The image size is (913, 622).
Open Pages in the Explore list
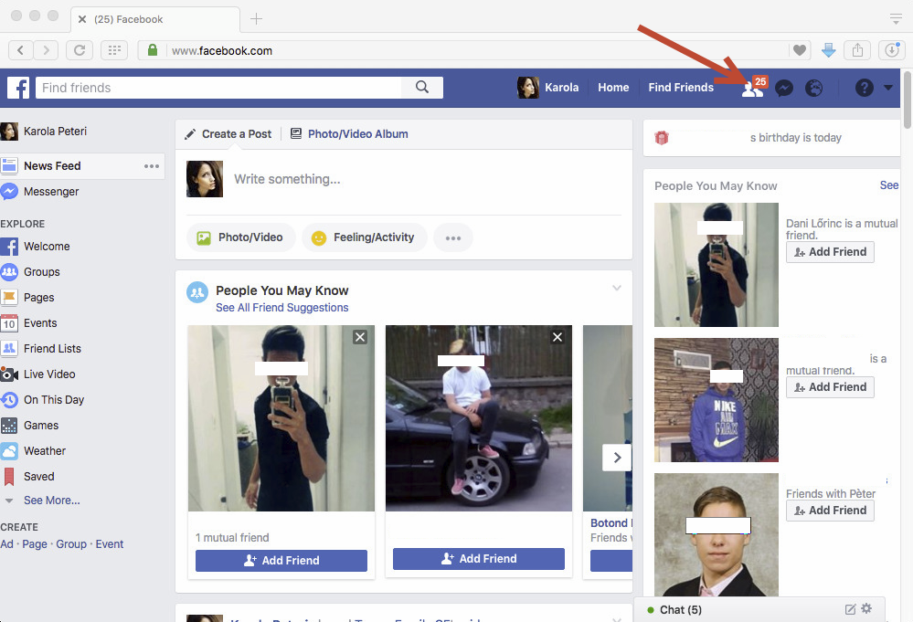point(27,298)
